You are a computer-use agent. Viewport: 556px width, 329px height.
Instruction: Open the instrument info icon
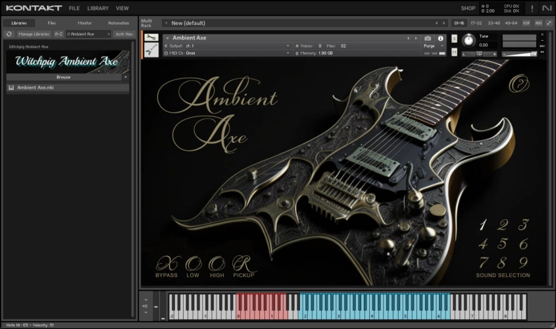pos(441,39)
